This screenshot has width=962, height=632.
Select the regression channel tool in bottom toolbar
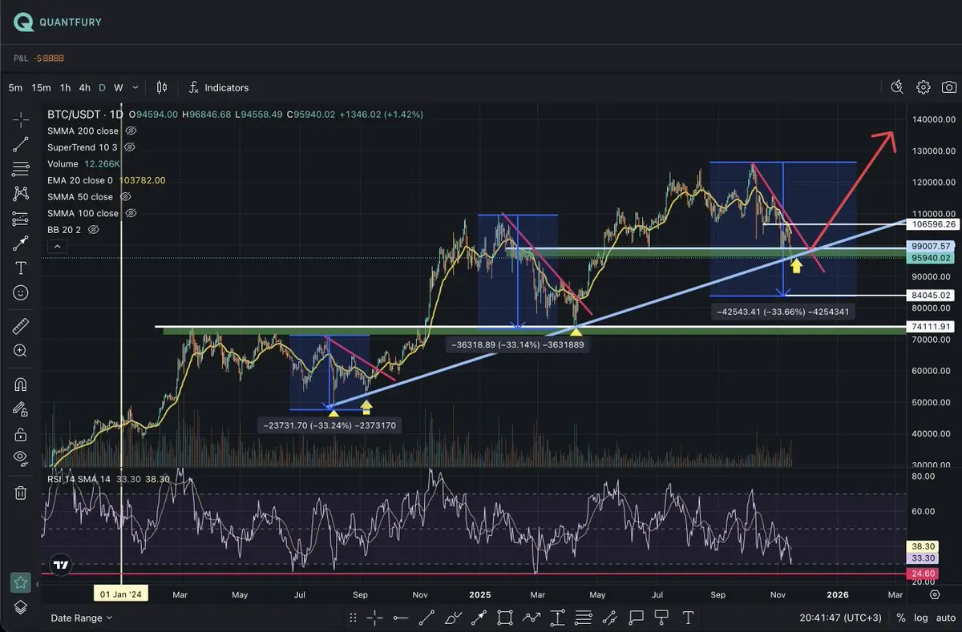609,618
